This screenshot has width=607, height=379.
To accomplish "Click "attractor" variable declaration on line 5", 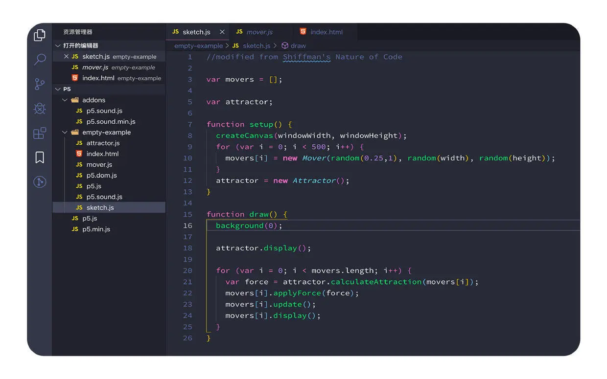I will [x=247, y=102].
